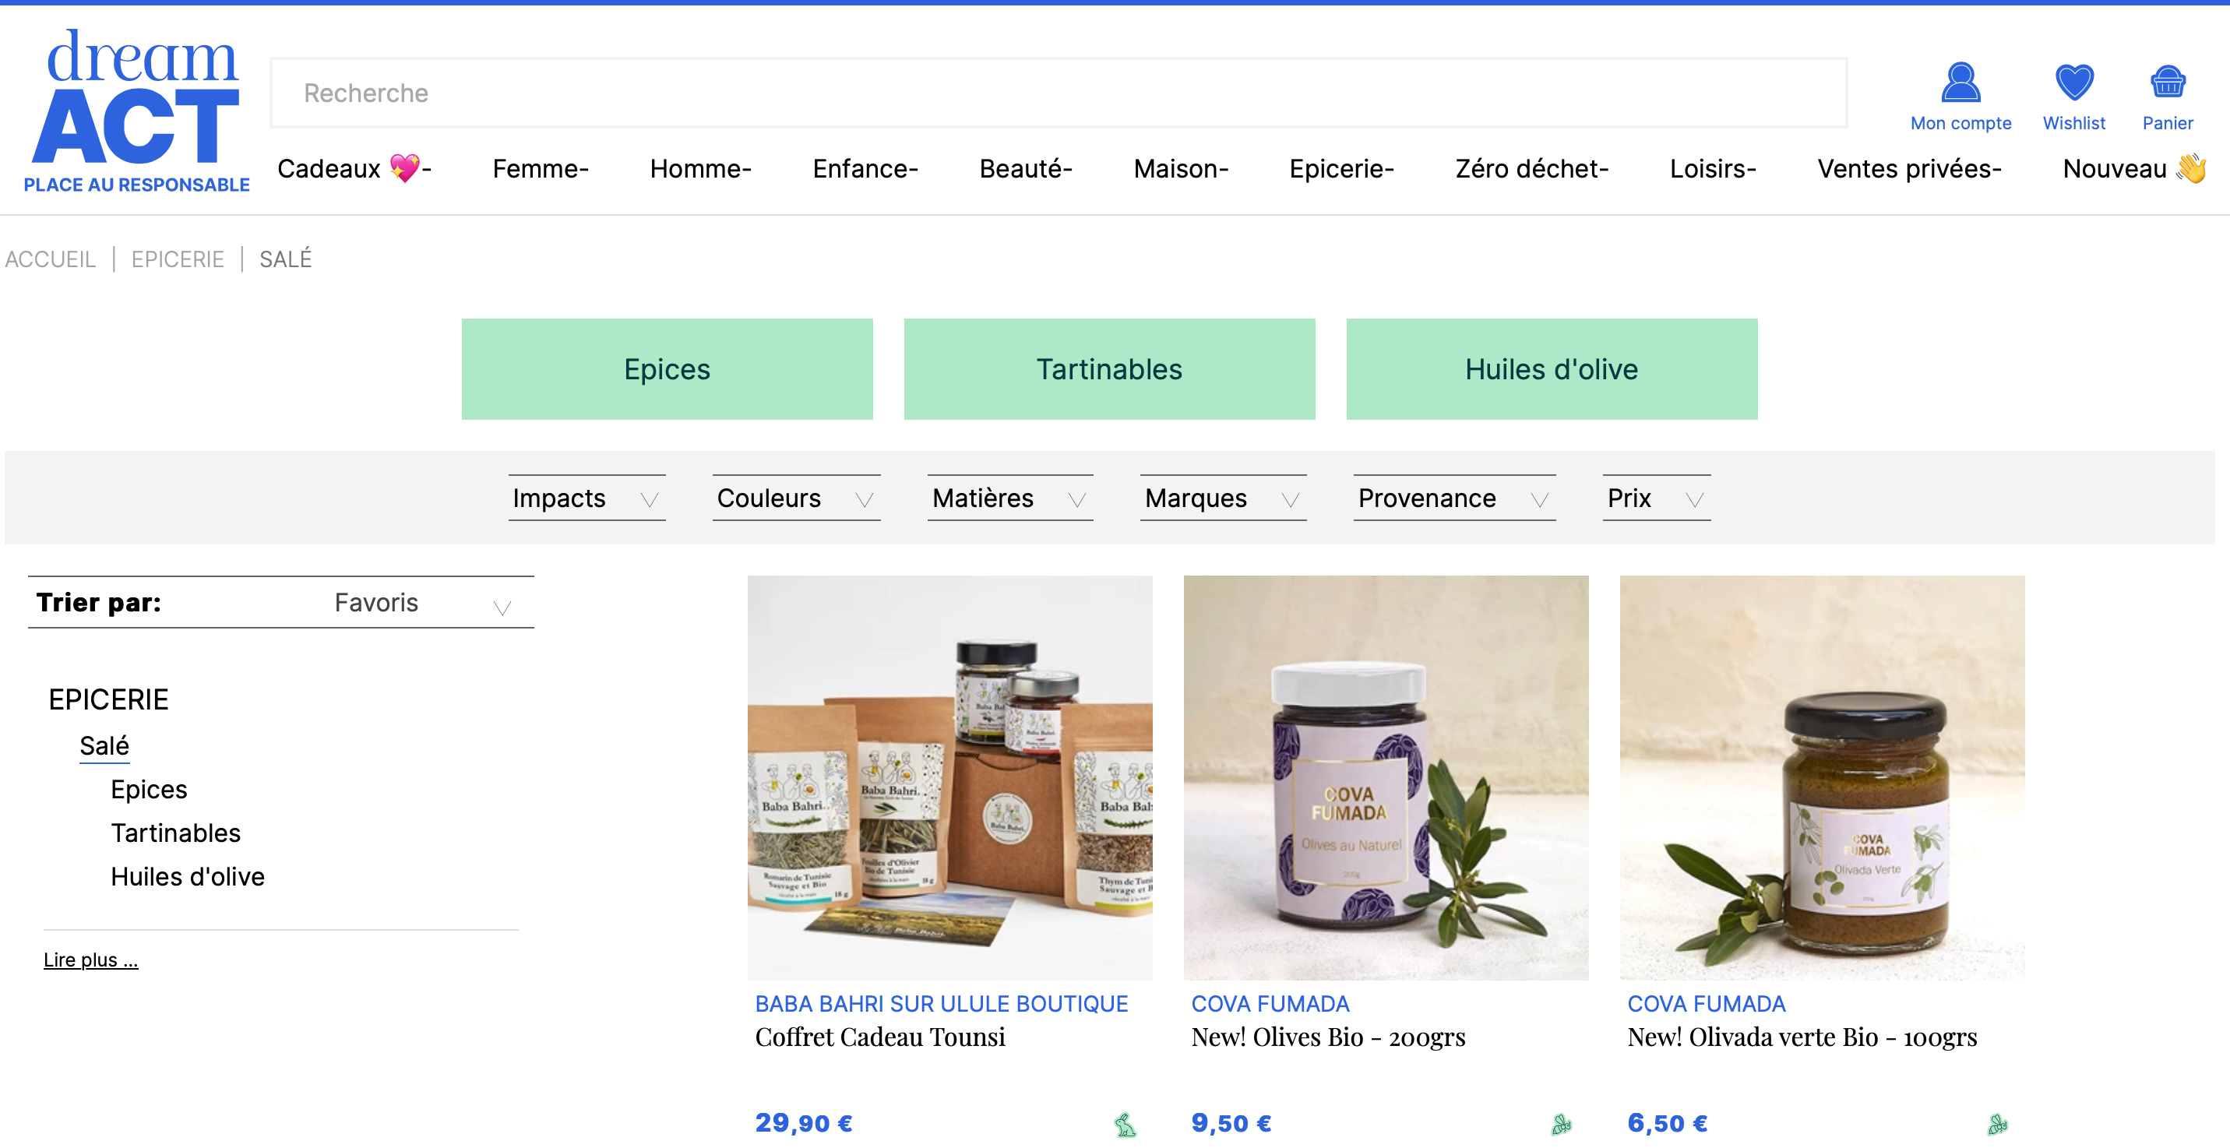Click the 29,90 € price
The width and height of the screenshot is (2230, 1148).
click(x=803, y=1123)
